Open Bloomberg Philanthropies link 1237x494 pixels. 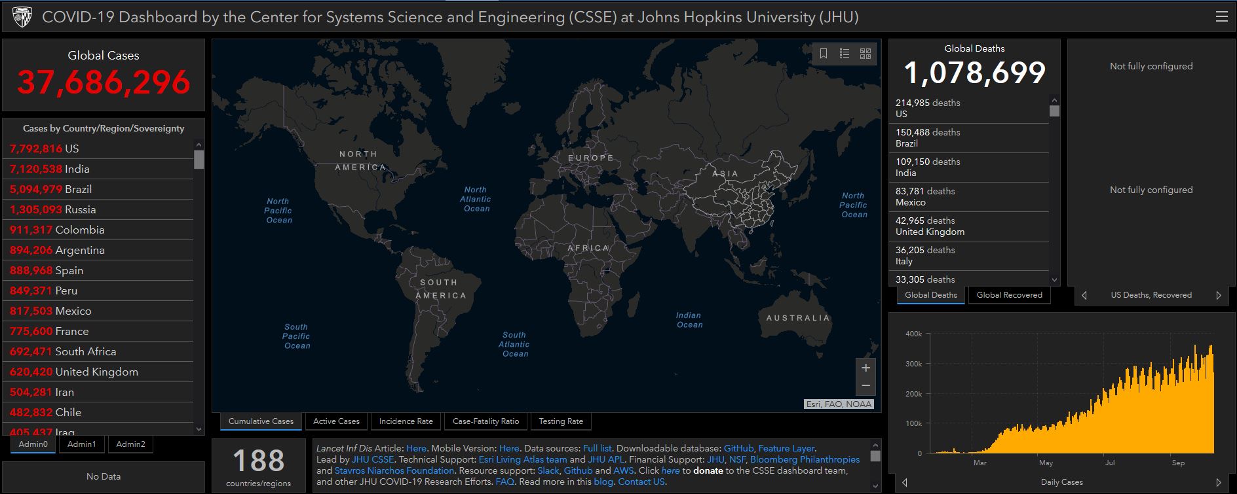pyautogui.click(x=805, y=459)
